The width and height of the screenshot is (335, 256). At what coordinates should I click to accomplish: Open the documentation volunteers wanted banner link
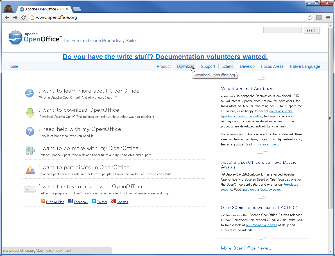click(x=165, y=57)
